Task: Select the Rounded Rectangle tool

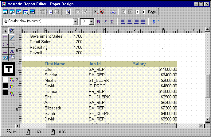Action: 5,51
